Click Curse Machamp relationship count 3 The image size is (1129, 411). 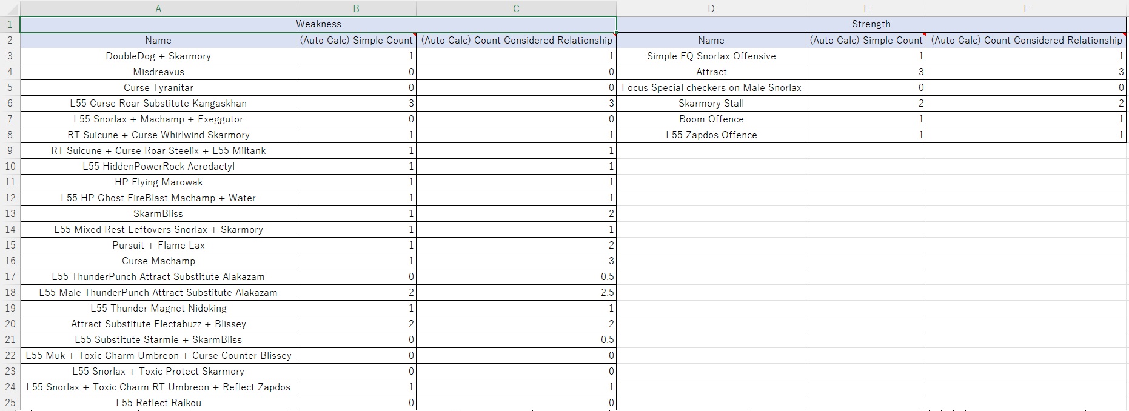pos(516,261)
